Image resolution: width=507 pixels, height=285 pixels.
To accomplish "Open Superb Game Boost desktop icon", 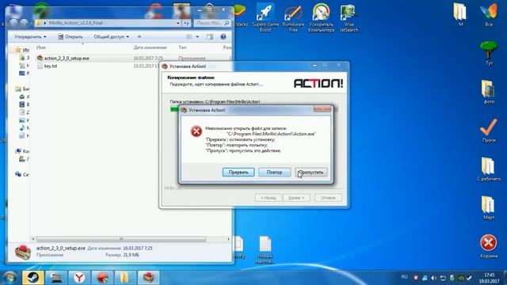I will tap(265, 17).
